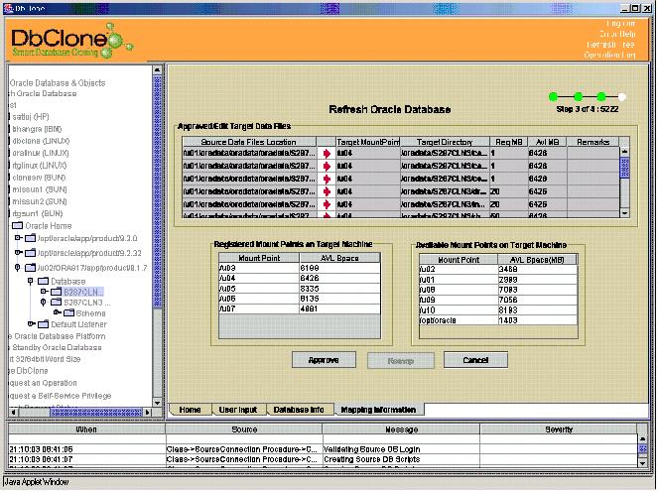Click the S287CLN3 folder icon
658x492 pixels.
coord(57,303)
